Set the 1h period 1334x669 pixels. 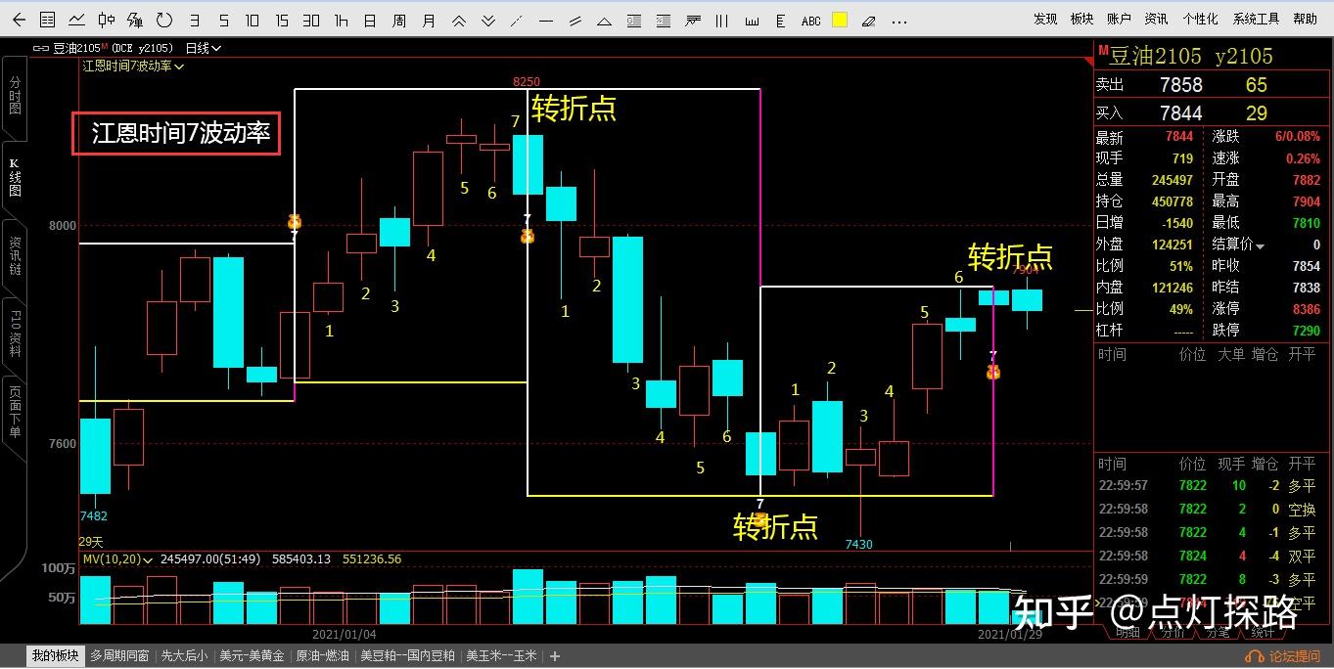(x=341, y=20)
